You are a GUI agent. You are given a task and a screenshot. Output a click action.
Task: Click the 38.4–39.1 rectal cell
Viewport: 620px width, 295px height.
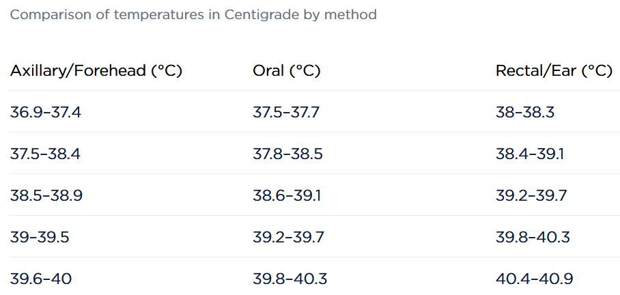coord(530,154)
